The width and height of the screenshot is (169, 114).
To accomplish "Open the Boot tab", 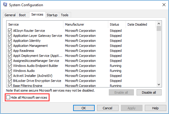I will pyautogui.click(x=22, y=15).
